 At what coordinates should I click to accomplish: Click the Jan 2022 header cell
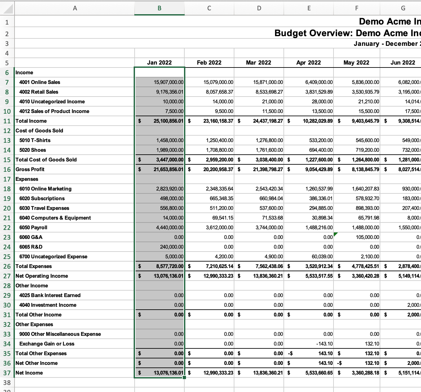pos(159,63)
